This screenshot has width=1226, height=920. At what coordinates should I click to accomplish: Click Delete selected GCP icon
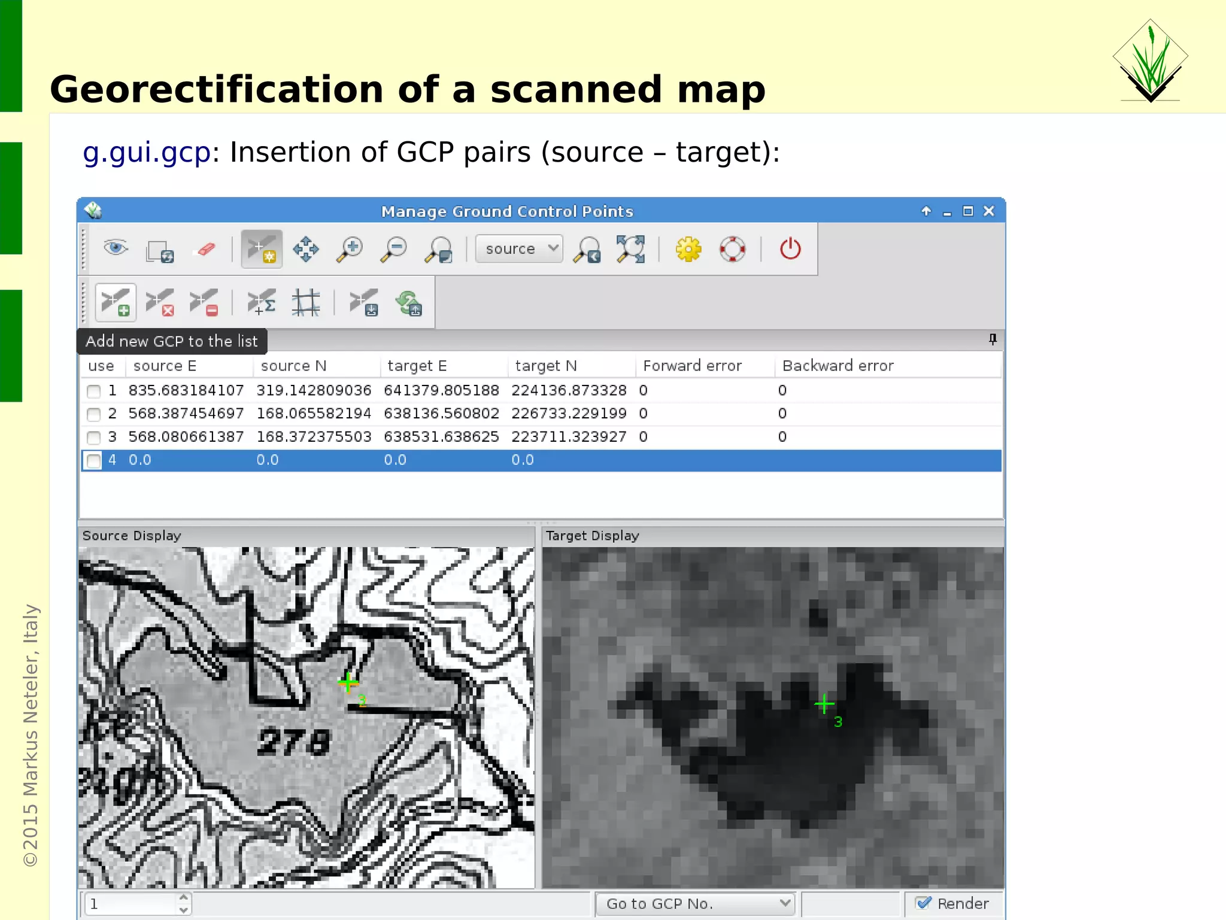[x=160, y=302]
